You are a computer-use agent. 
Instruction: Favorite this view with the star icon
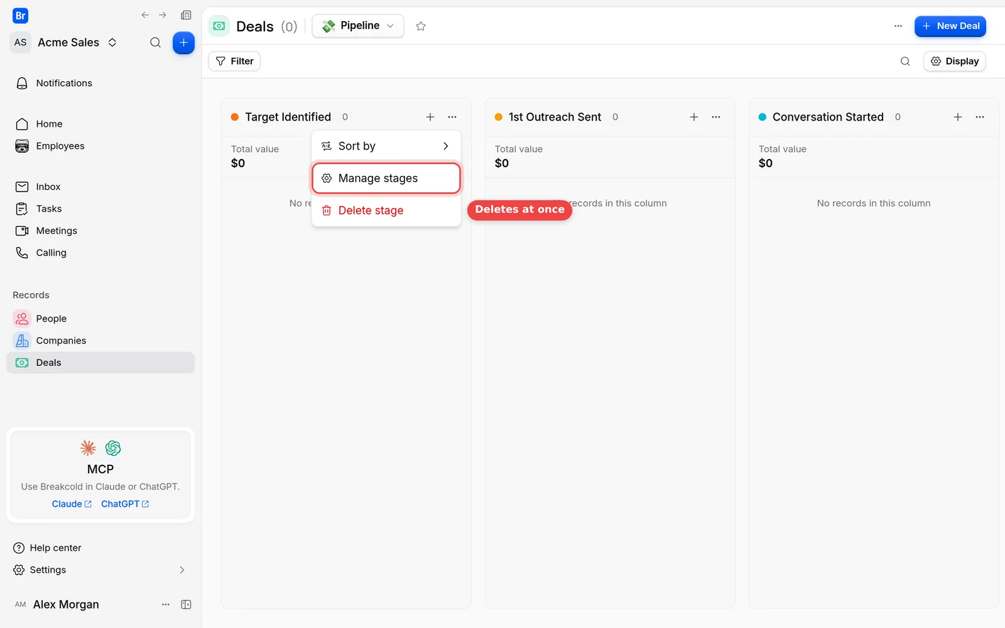[421, 26]
